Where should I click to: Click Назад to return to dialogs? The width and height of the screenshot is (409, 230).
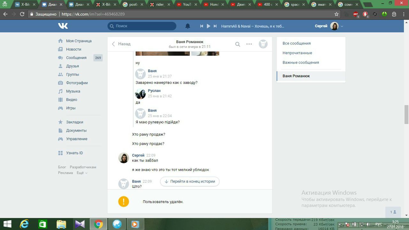[121, 44]
